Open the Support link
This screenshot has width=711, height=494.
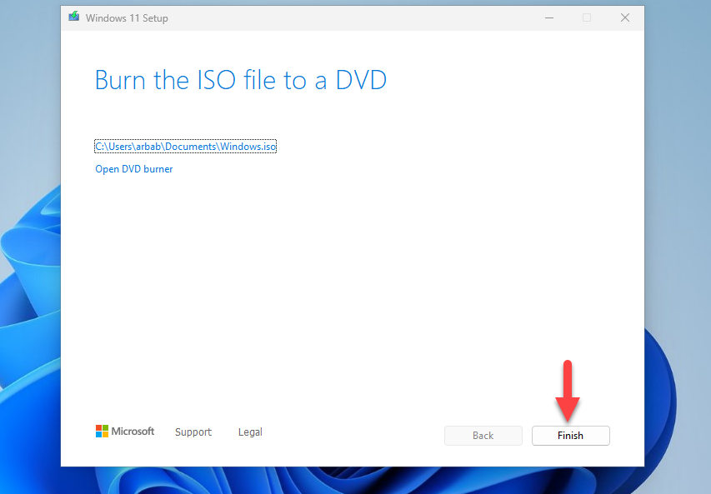(x=193, y=432)
